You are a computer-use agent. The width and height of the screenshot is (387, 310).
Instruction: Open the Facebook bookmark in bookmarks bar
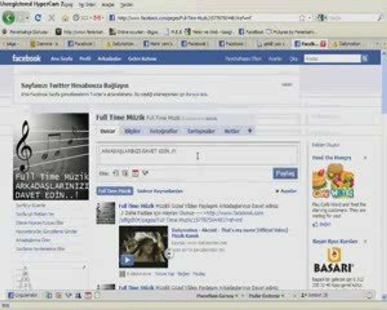(x=251, y=31)
